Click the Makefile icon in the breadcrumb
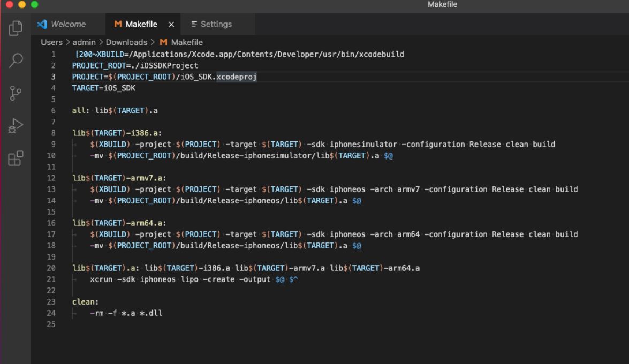629x364 pixels. (163, 42)
